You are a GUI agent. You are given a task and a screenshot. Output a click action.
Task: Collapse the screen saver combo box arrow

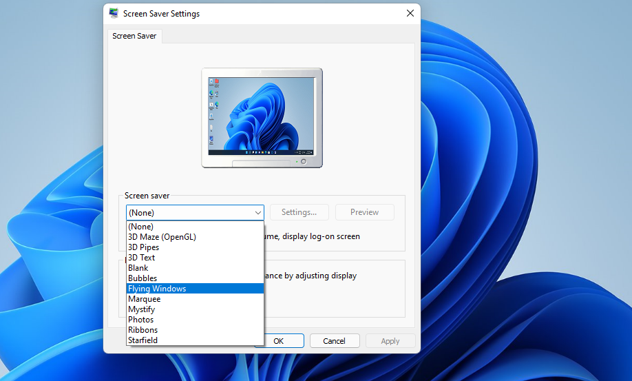click(258, 212)
